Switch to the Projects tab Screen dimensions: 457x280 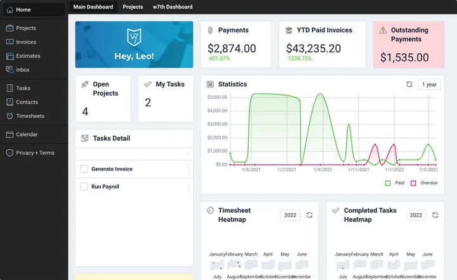tap(133, 7)
